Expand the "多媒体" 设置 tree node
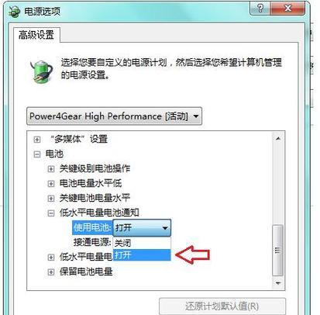Image resolution: width=320 pixels, height=315 pixels. click(x=37, y=140)
